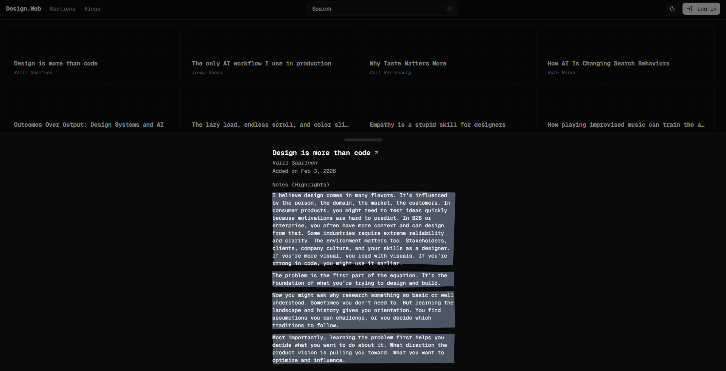Open 'How AI Is Changing Search Behaviors'

tap(608, 64)
